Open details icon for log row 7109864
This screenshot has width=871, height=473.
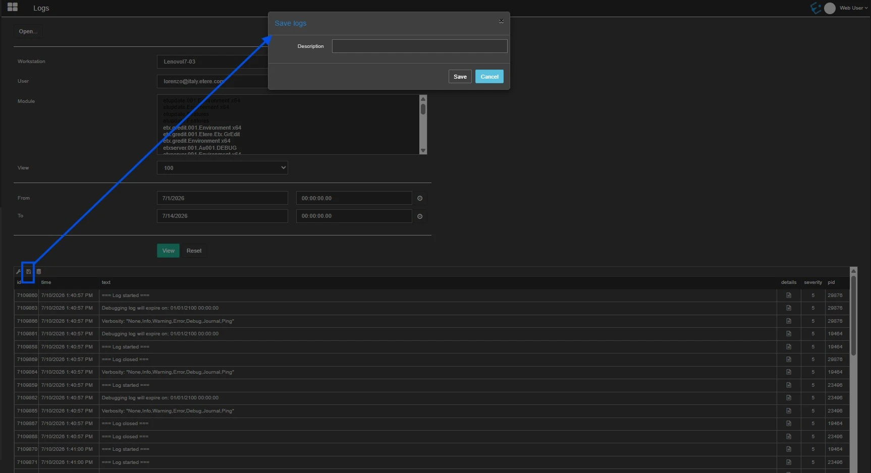(789, 372)
